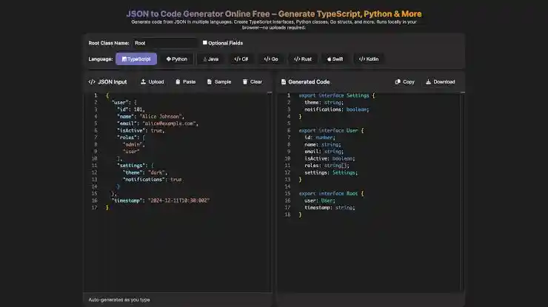The width and height of the screenshot is (548, 307).
Task: Click the Java logo icon
Action: click(x=205, y=59)
